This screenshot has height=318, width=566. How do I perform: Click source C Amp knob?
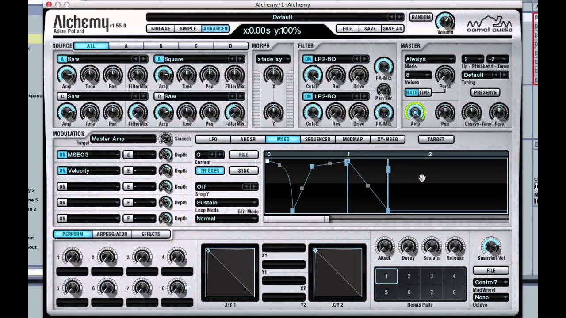pyautogui.click(x=66, y=112)
